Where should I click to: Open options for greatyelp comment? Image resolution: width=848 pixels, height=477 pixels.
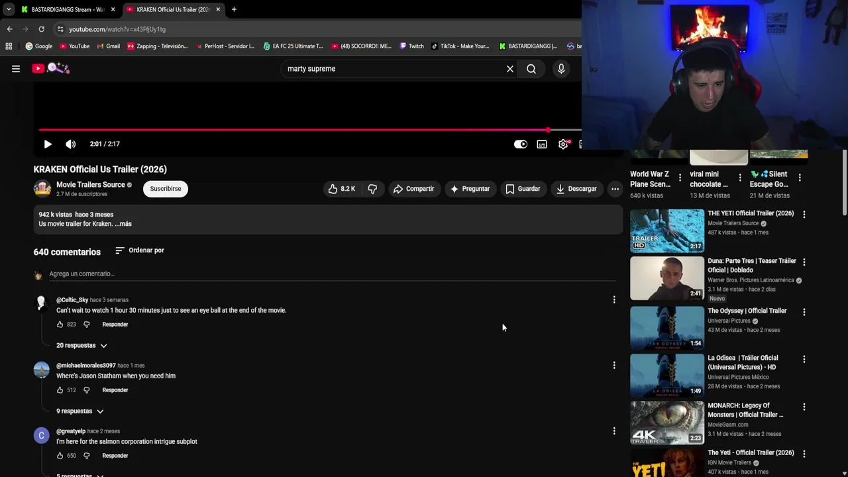pos(614,431)
